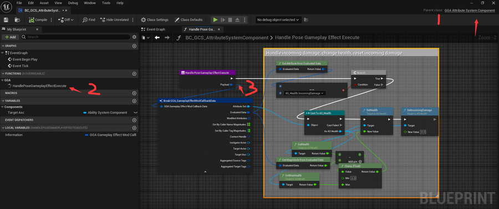
Task: Add a new graph in GRAPHS section
Action: [134, 46]
